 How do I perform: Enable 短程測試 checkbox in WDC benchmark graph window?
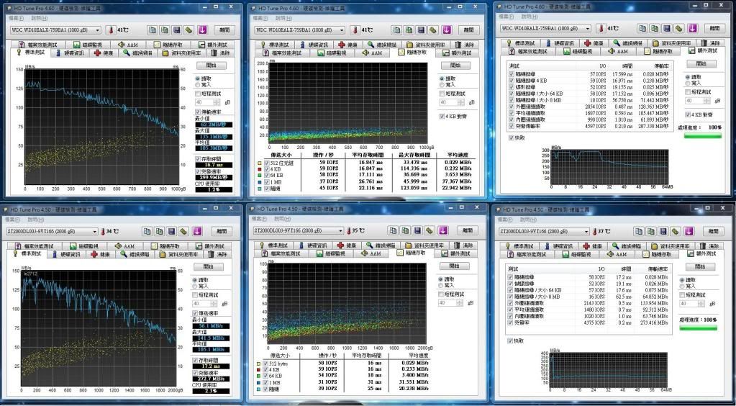(x=198, y=94)
